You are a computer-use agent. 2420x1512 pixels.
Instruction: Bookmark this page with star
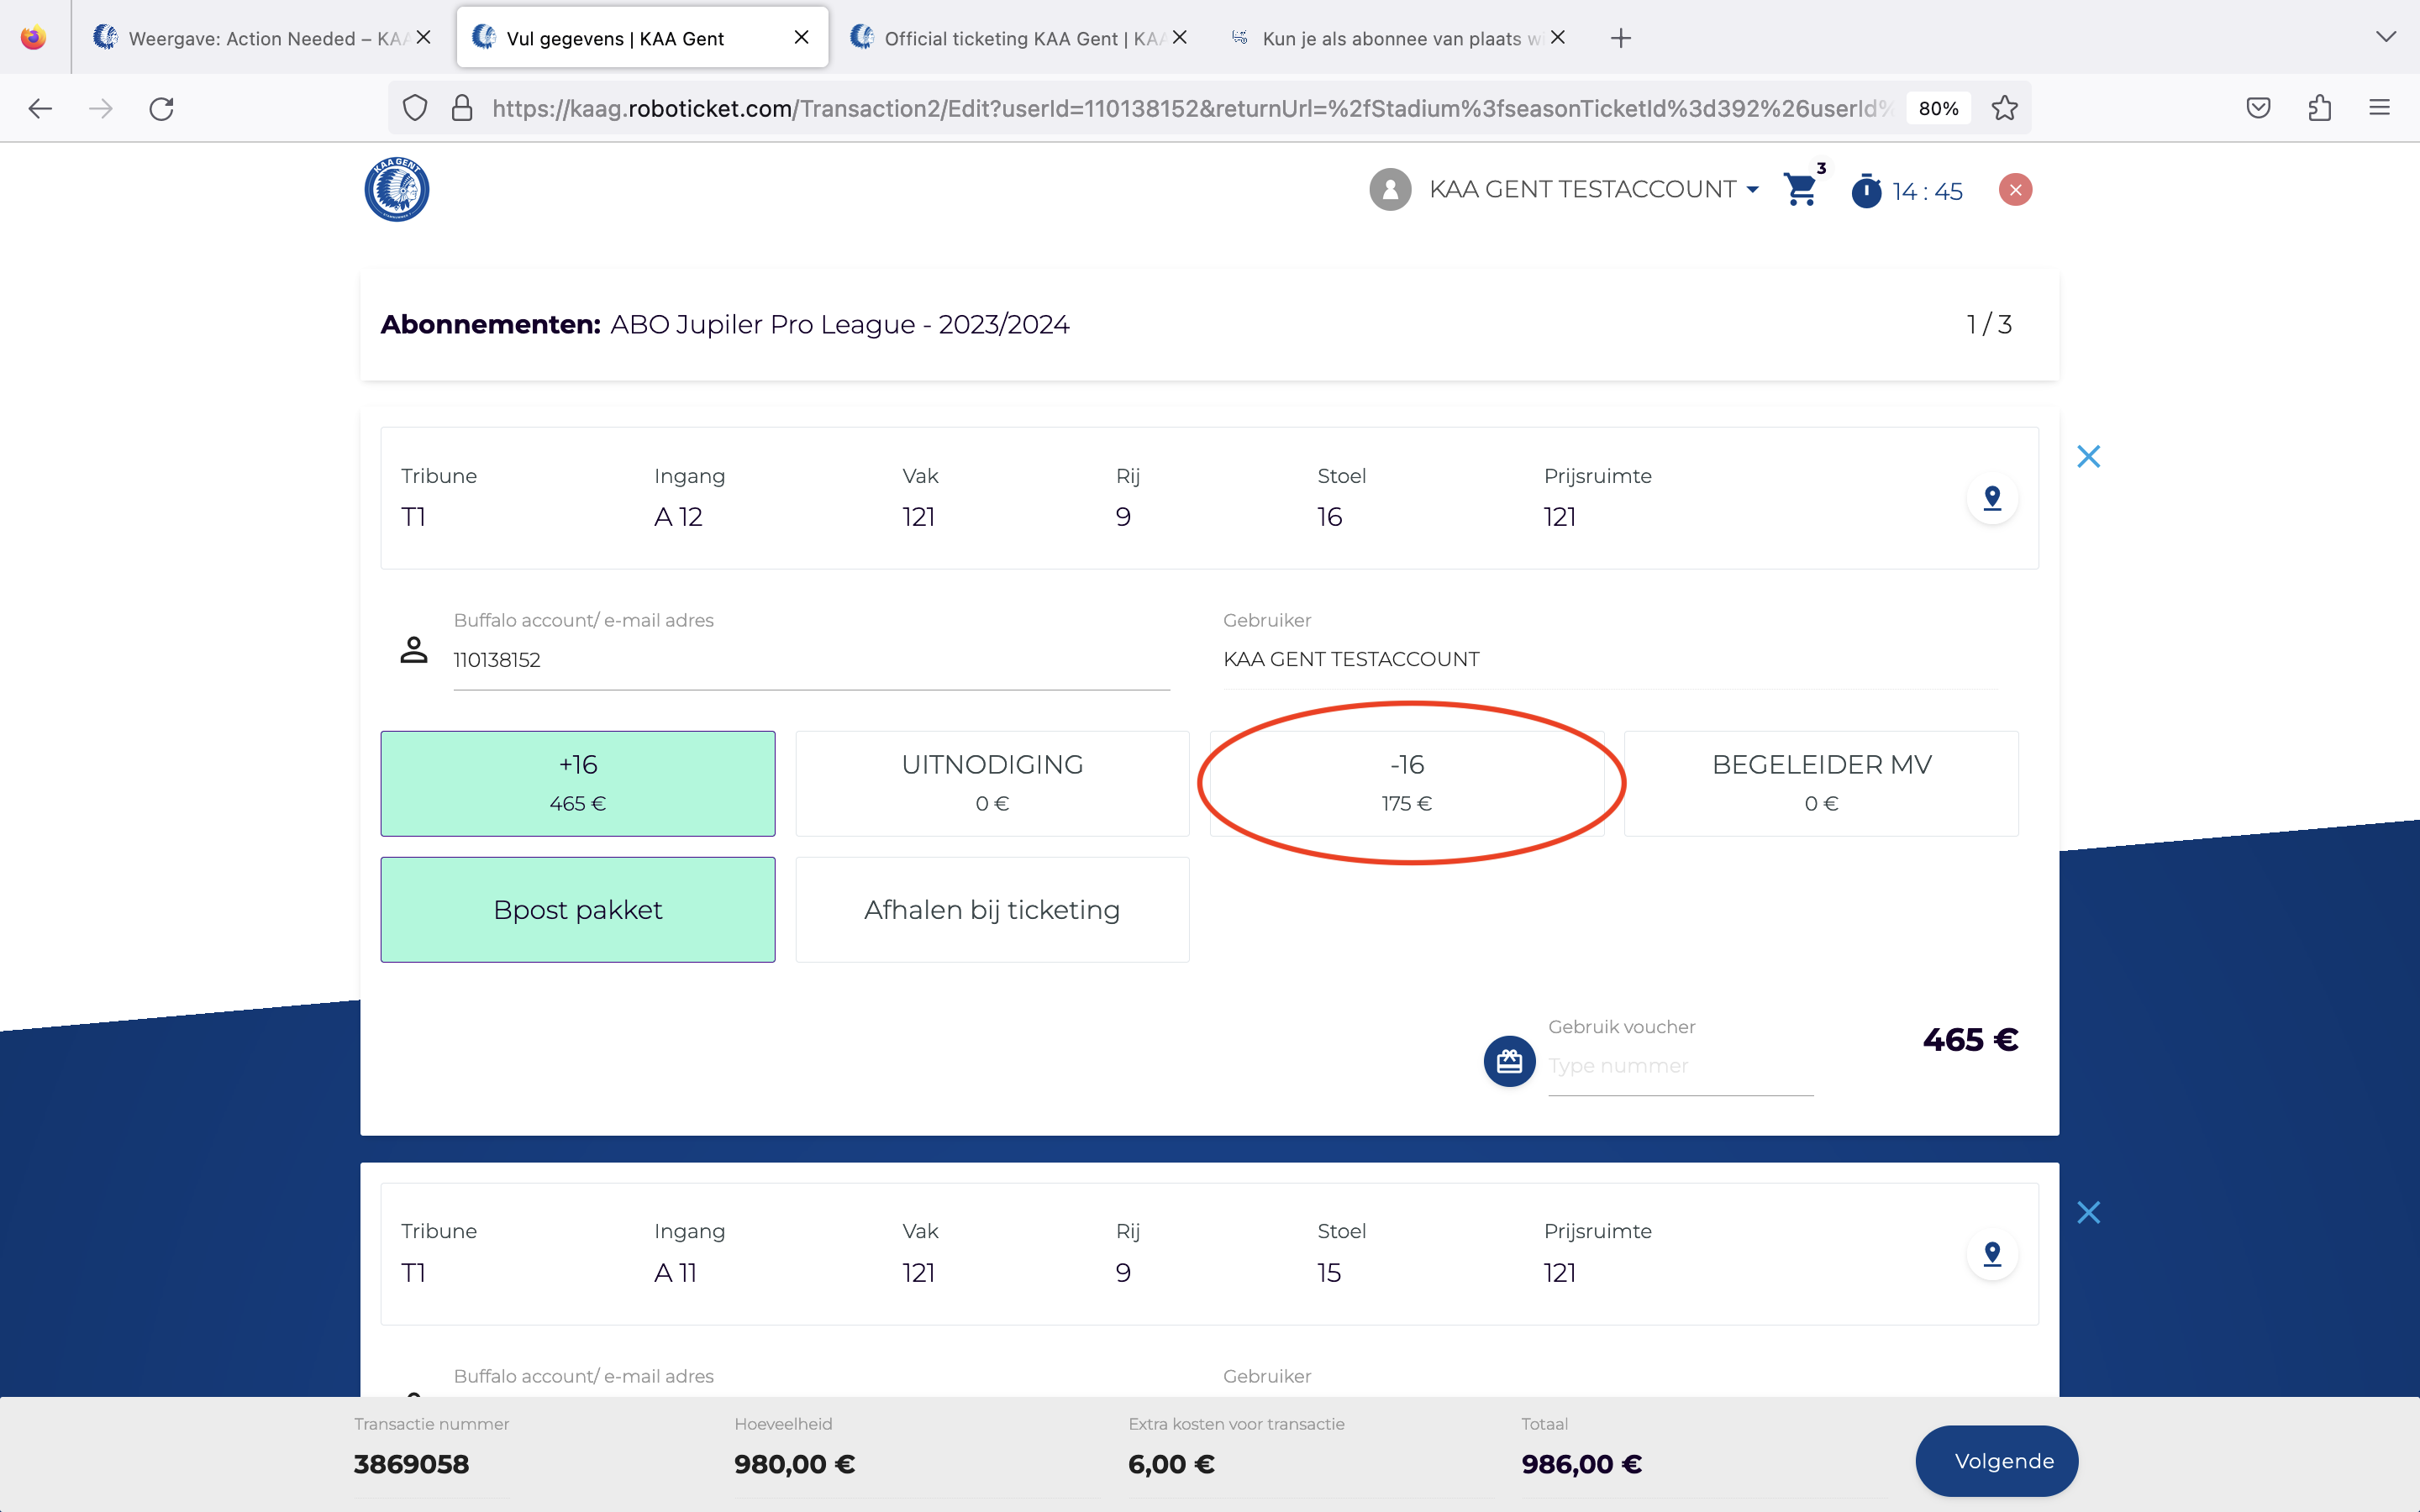2004,108
